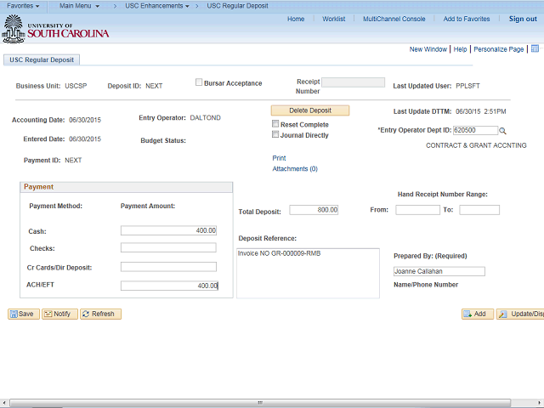Screen dimensions: 544x408
Task: Click the Notify button
Action: [59, 314]
